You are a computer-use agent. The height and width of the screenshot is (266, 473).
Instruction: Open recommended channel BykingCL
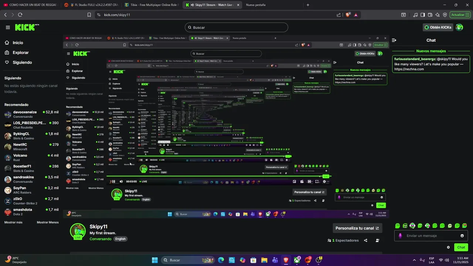coord(31,136)
